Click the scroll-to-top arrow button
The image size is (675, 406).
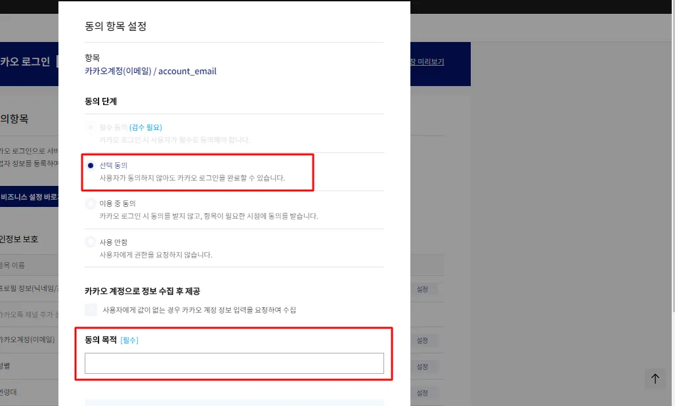point(655,379)
